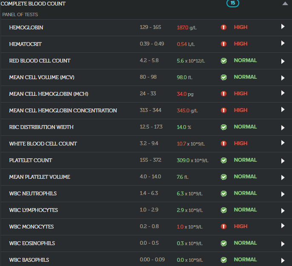Collapse the Complete Blood Count panel
Image resolution: width=292 pixels, height=266 pixels.
point(285,4)
